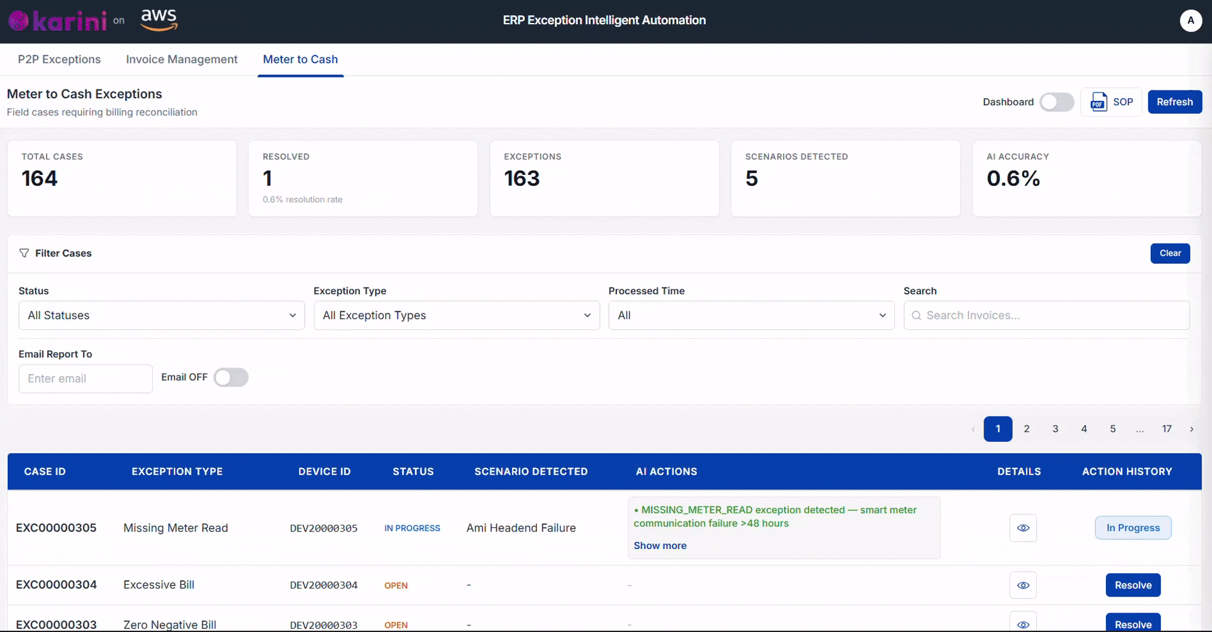Resolve case EXC00000303
Viewport: 1212px width, 632px height.
pos(1133,623)
